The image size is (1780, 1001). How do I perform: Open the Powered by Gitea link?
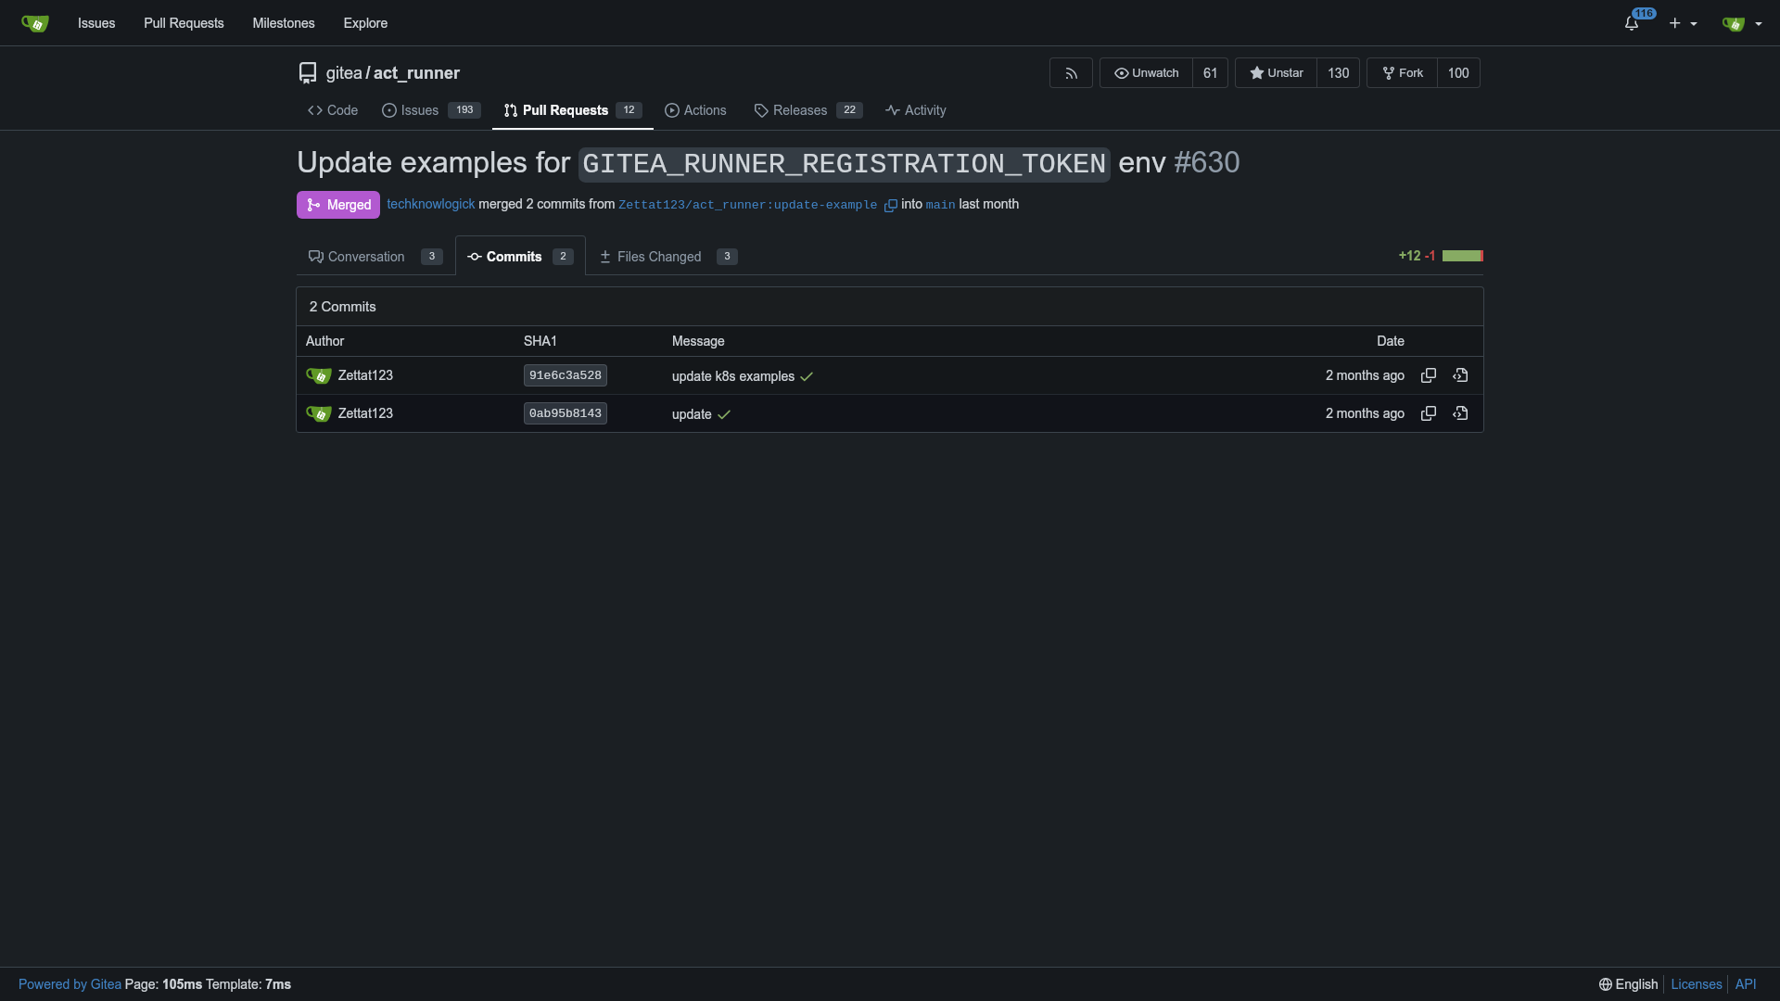click(70, 984)
